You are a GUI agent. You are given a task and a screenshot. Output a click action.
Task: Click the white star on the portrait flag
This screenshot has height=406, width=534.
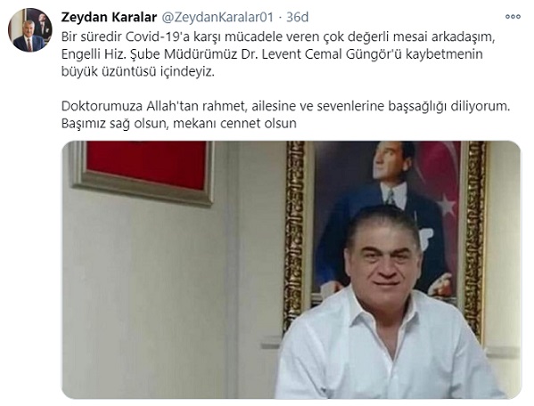[x=446, y=205]
